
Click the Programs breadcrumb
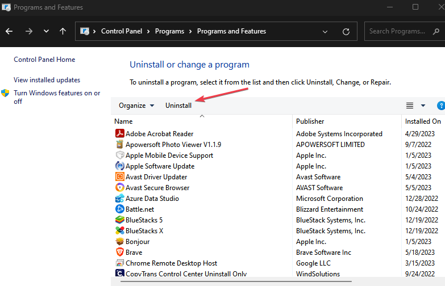pos(169,31)
